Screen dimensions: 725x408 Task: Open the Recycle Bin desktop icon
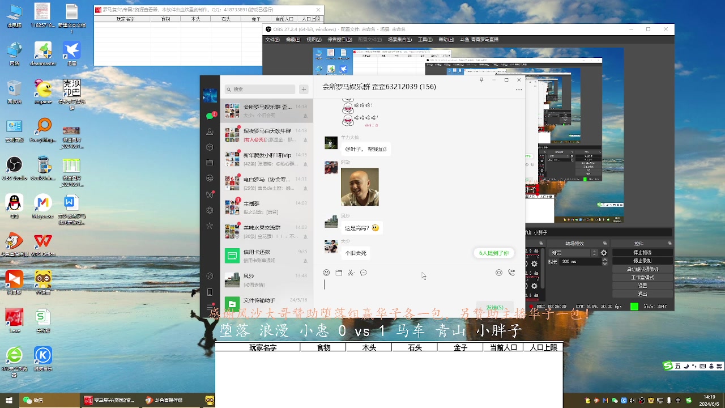point(14,92)
